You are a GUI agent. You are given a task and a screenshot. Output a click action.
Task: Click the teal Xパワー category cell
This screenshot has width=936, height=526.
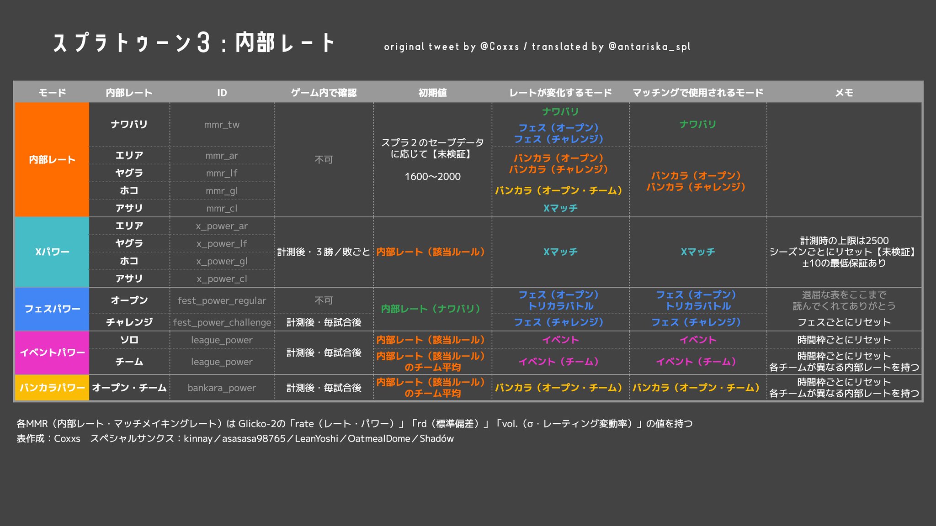point(52,252)
